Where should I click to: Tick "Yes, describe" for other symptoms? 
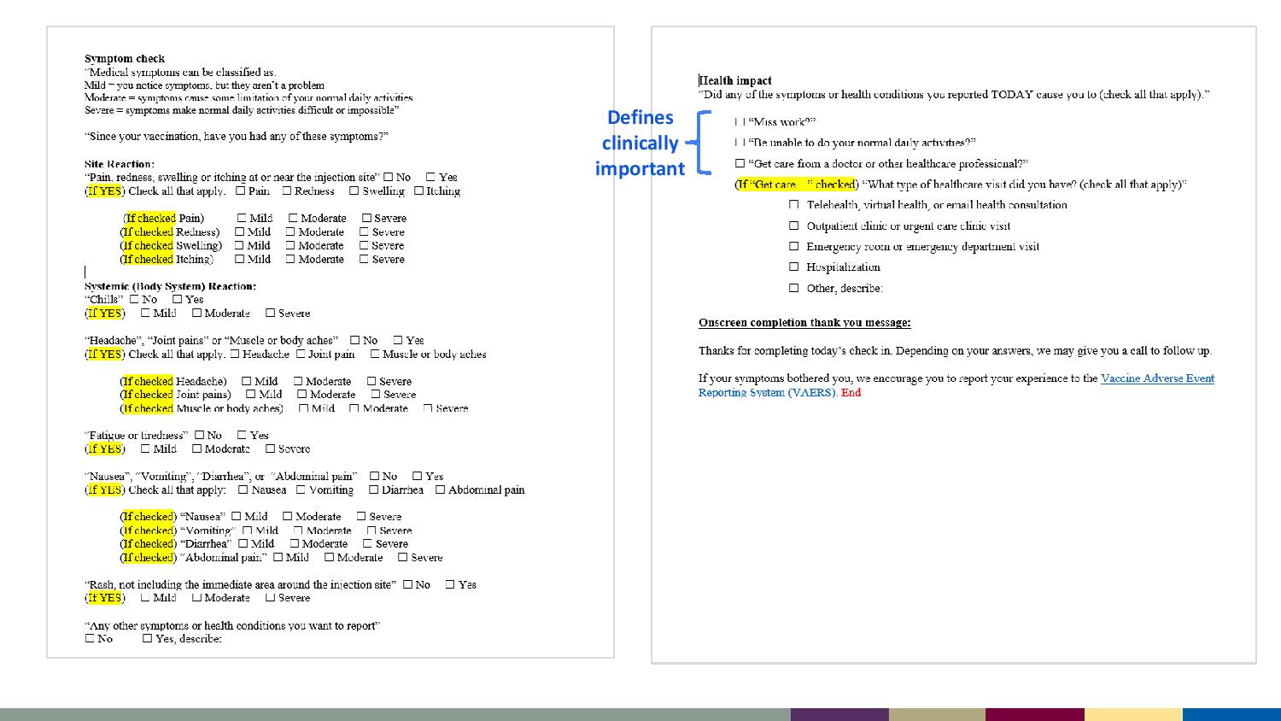tap(147, 639)
